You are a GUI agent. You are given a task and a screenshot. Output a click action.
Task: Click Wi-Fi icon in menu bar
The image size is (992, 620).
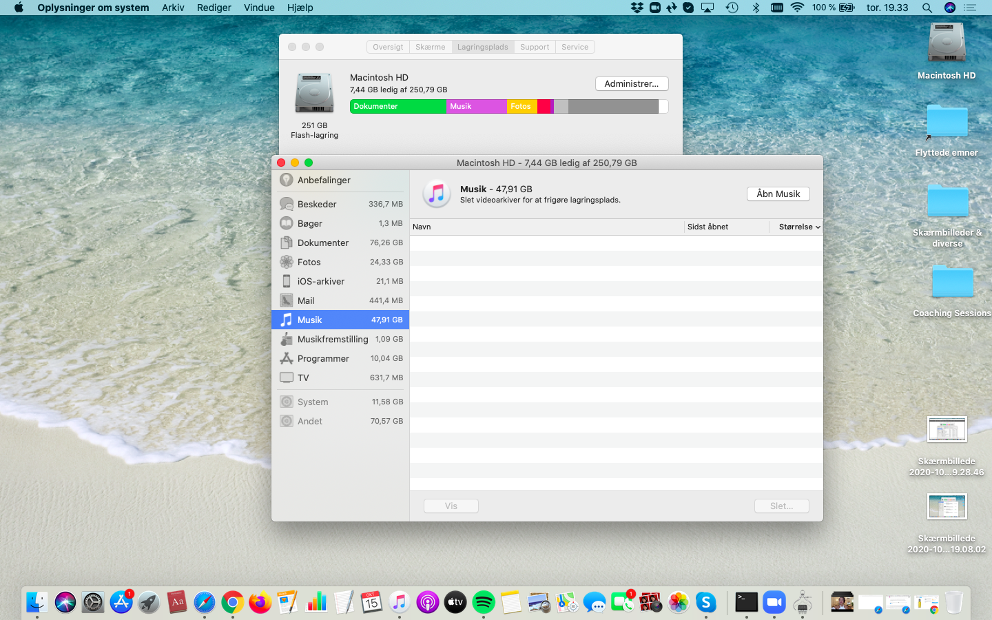click(797, 8)
